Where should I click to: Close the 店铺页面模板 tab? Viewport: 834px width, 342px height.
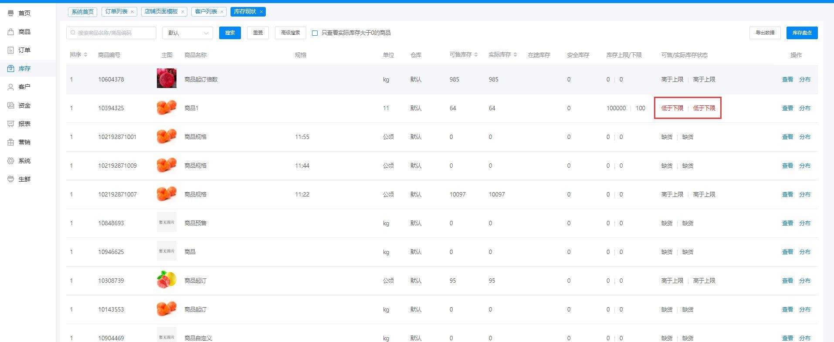(x=183, y=12)
